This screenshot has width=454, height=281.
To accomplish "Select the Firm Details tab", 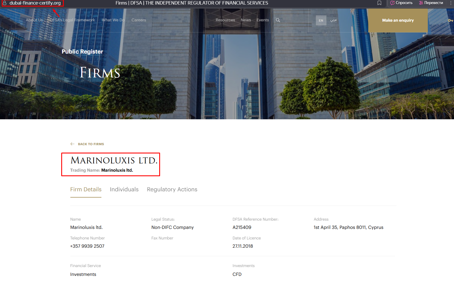I will point(86,189).
